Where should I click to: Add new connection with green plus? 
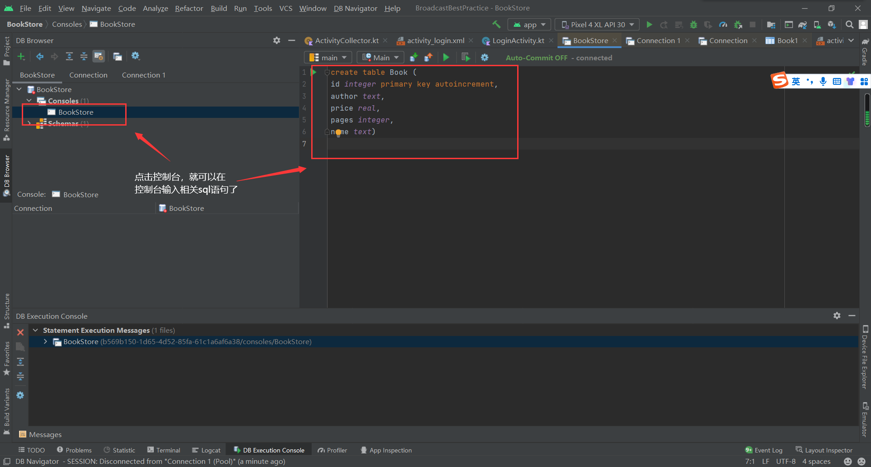[x=21, y=57]
